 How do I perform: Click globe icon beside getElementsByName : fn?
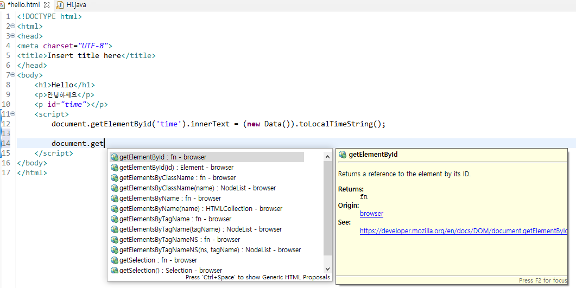(x=114, y=198)
